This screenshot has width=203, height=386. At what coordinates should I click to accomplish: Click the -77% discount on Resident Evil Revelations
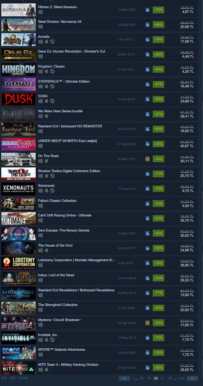(x=158, y=293)
